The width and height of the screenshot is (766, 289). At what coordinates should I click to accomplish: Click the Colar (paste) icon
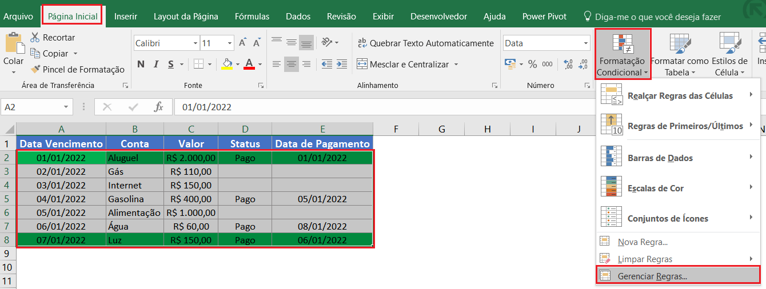point(13,45)
